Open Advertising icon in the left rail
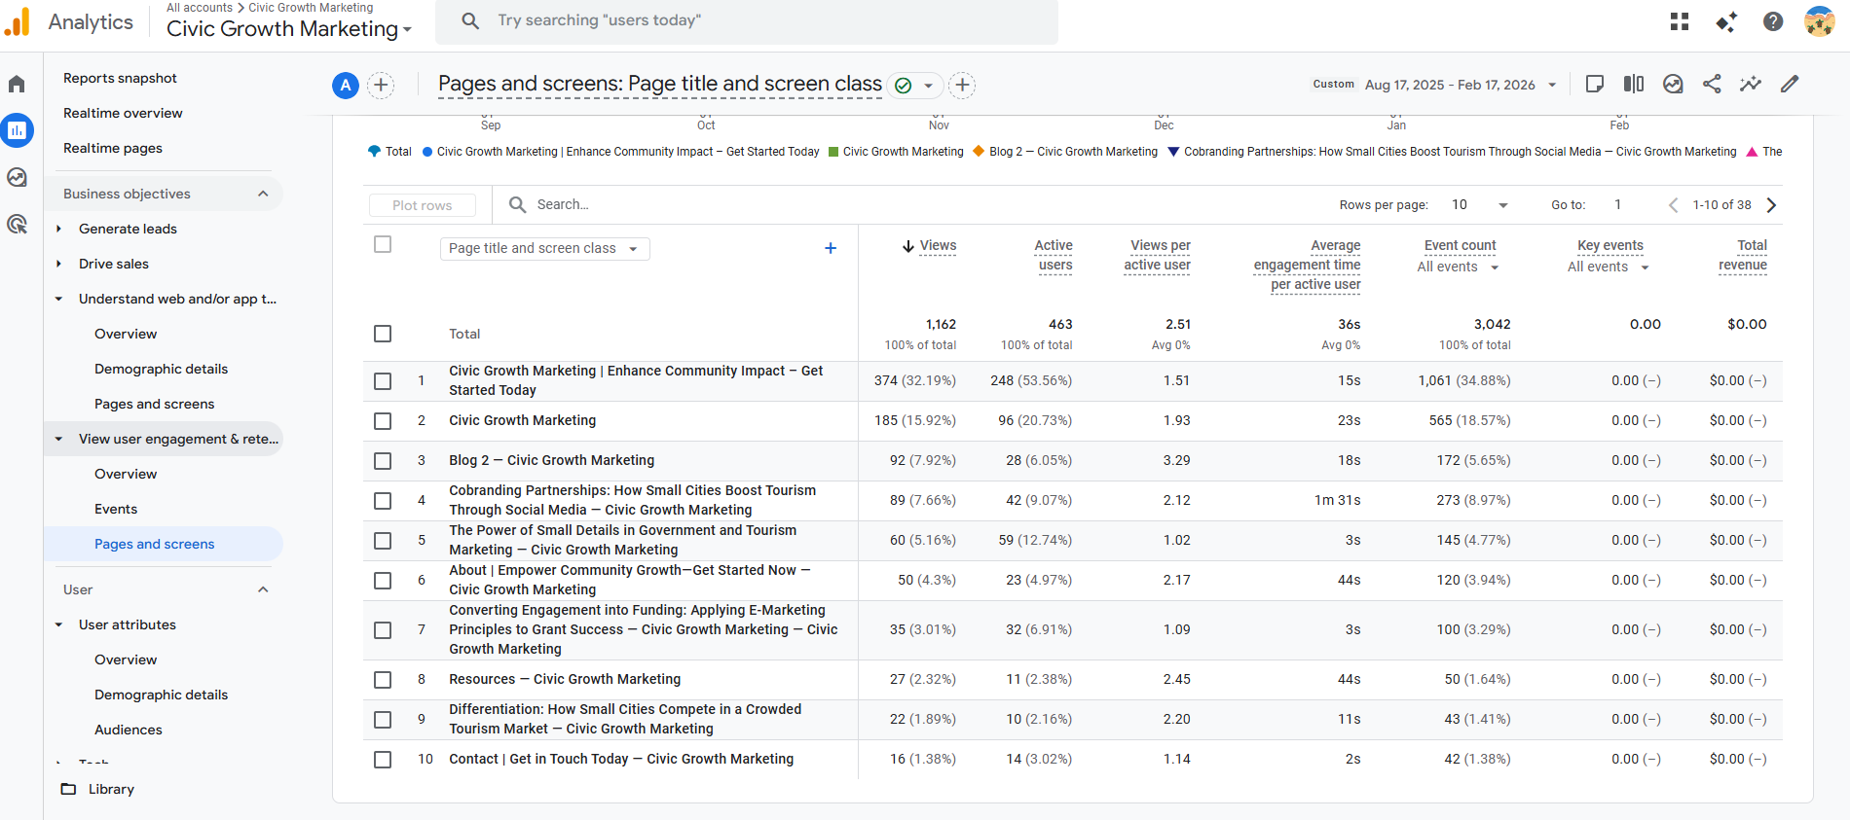1850x820 pixels. tap(17, 224)
